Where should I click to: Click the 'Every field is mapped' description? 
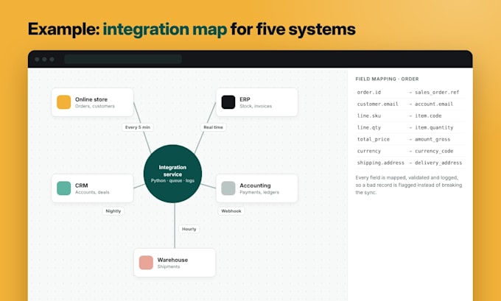tap(409, 185)
